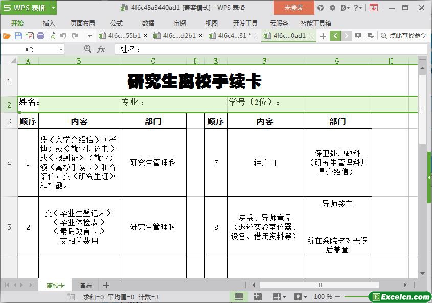Select the 公式 ribbon tab

pyautogui.click(x=116, y=24)
